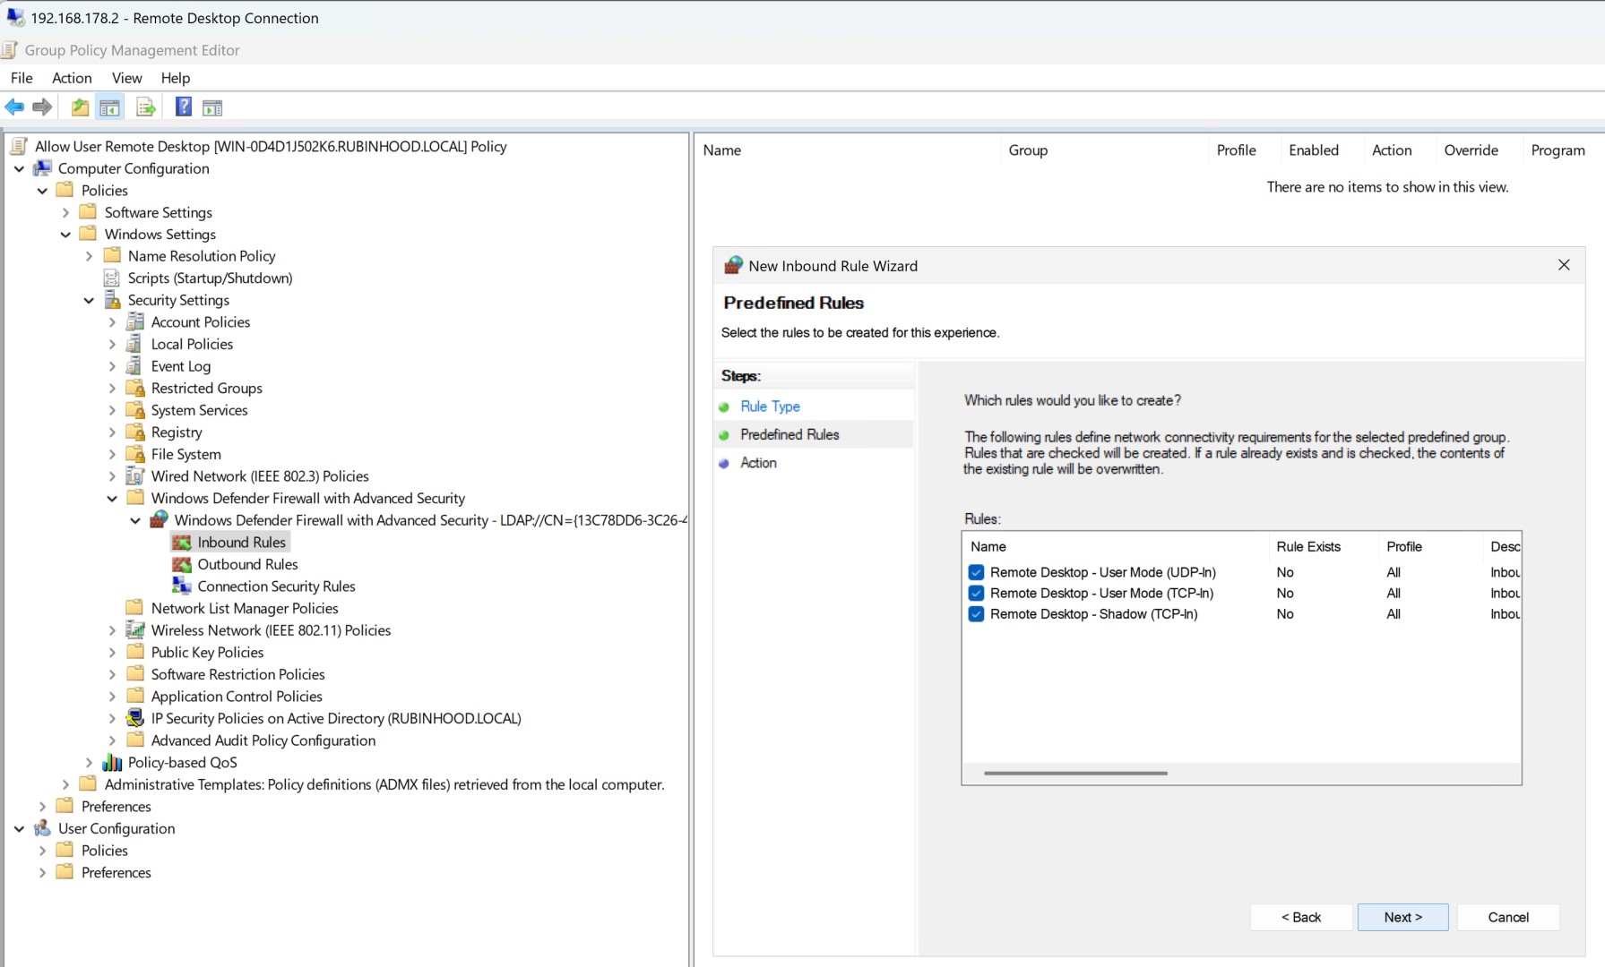Select Application Control Policies tree item
1605x967 pixels.
[237, 697]
